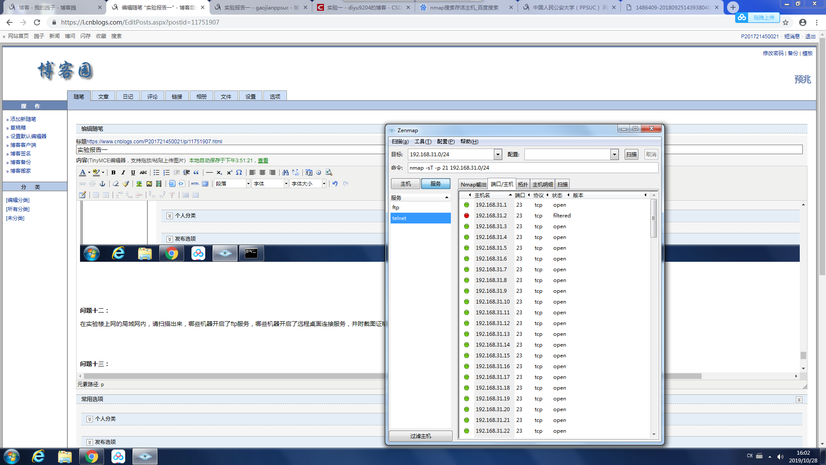Screen dimensions: 826x465
Task: Open the 工具(T) menu in Zenmap
Action: [422, 141]
